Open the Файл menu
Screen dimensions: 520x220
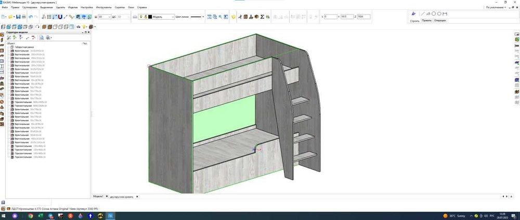(x=5, y=8)
